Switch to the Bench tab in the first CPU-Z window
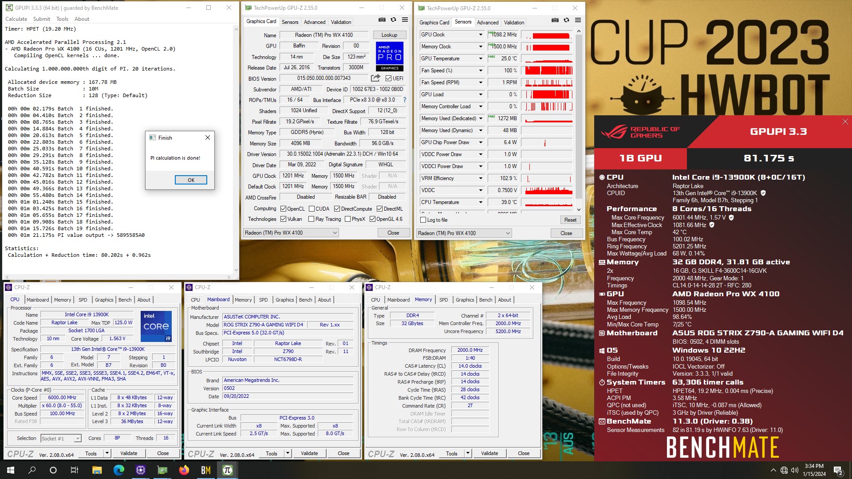Image resolution: width=852 pixels, height=479 pixels. coord(125,300)
